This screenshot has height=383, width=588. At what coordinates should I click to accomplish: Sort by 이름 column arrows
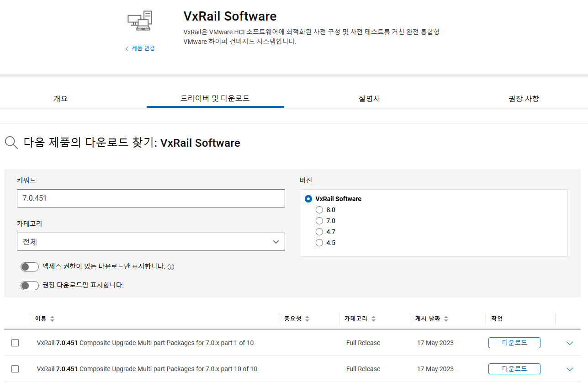click(x=52, y=319)
